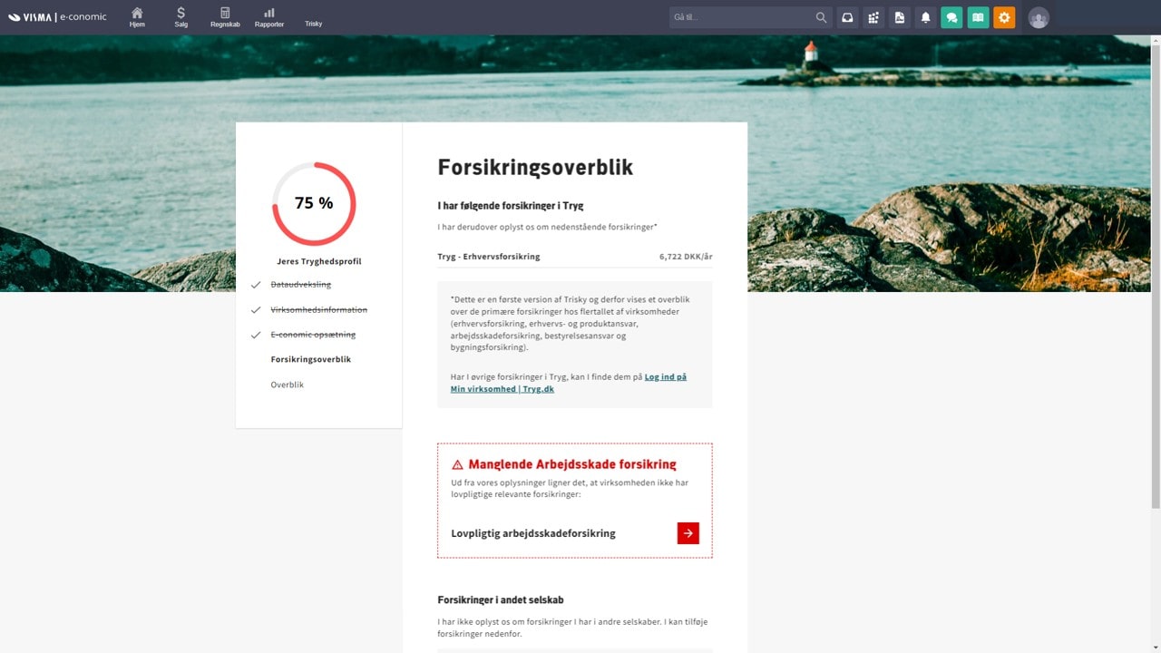Open the notifications bell
Image resolution: width=1161 pixels, height=653 pixels.
(x=926, y=17)
